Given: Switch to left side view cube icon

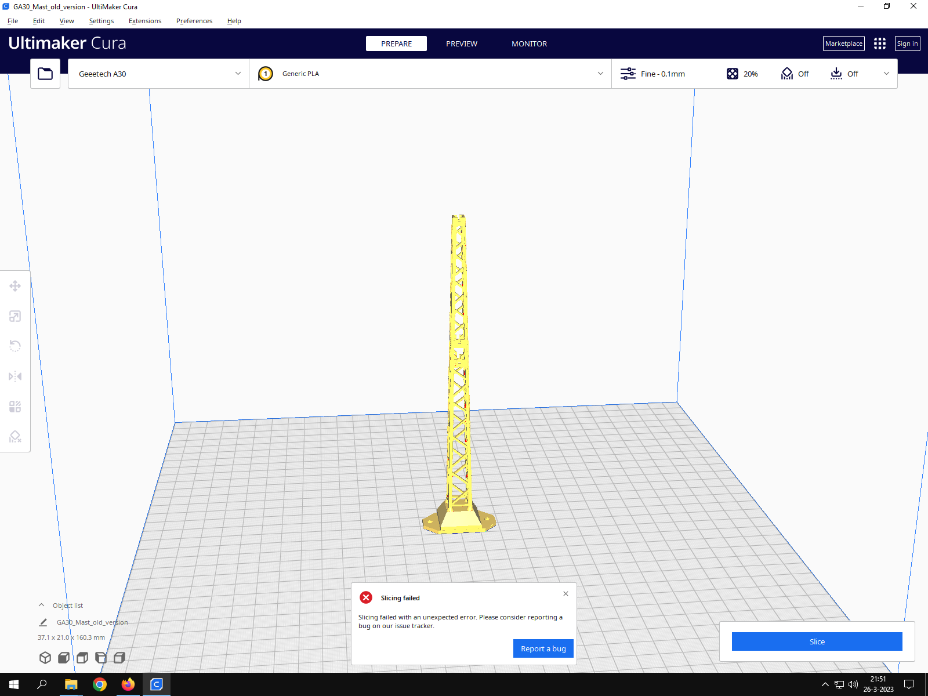Looking at the screenshot, I should (x=101, y=658).
